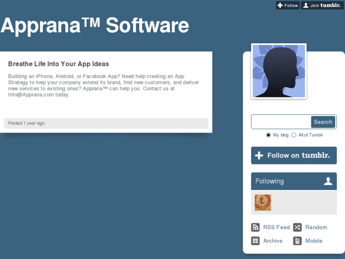This screenshot has height=259, width=345.
Task: Open the red laurel tumblr avatar in Following
Action: [263, 202]
